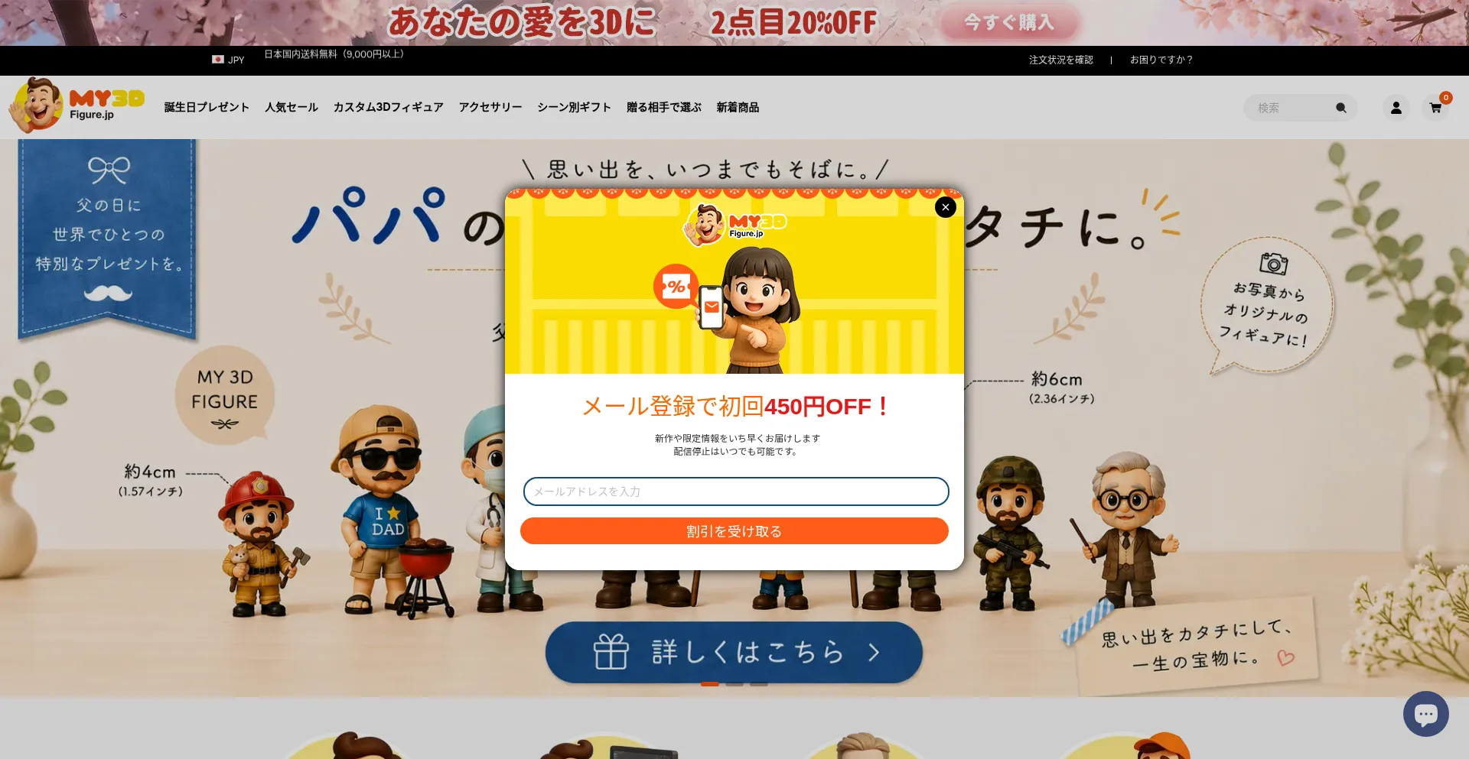Image resolution: width=1469 pixels, height=759 pixels.
Task: Click the MY3D logo inside the popup
Action: pyautogui.click(x=734, y=225)
